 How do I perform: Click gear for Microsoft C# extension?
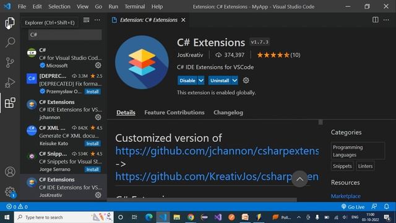(98, 65)
